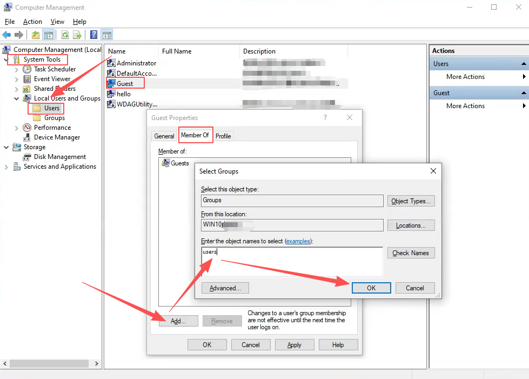Click the Back arrow toolbar icon
529x379 pixels.
[6, 35]
